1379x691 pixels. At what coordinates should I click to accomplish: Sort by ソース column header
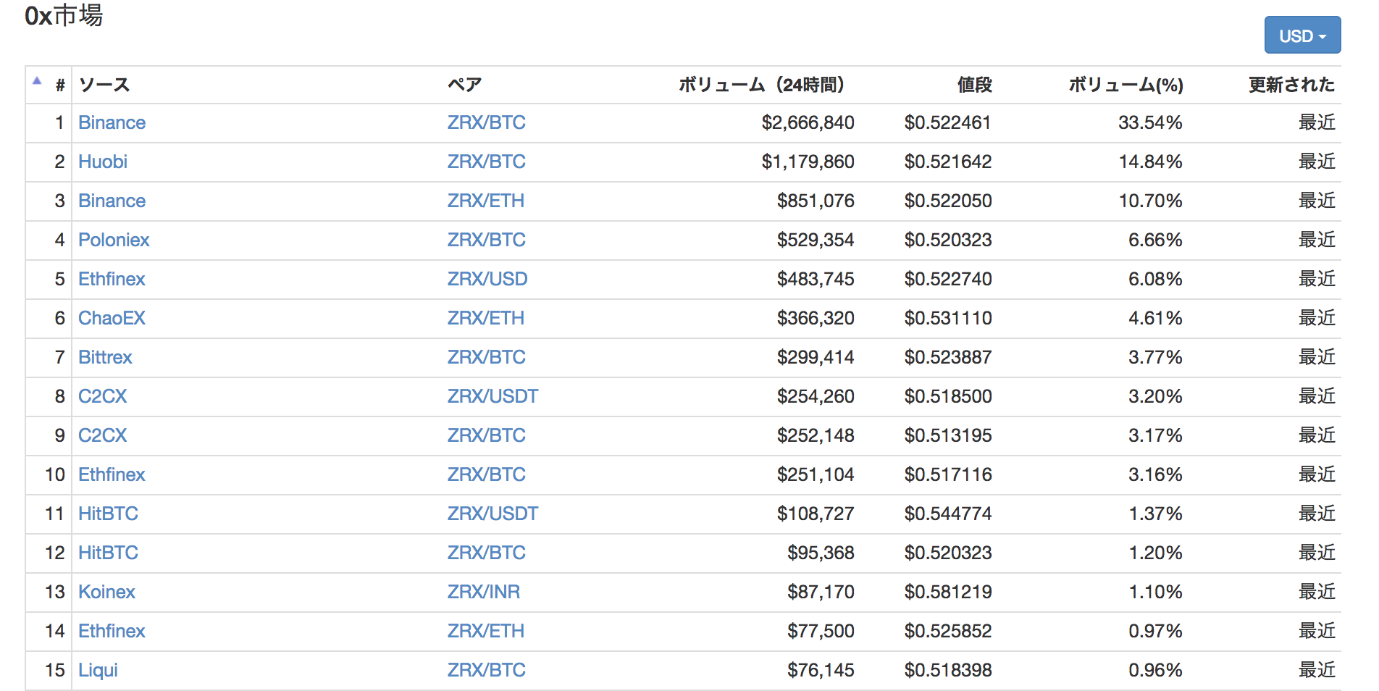click(x=104, y=85)
